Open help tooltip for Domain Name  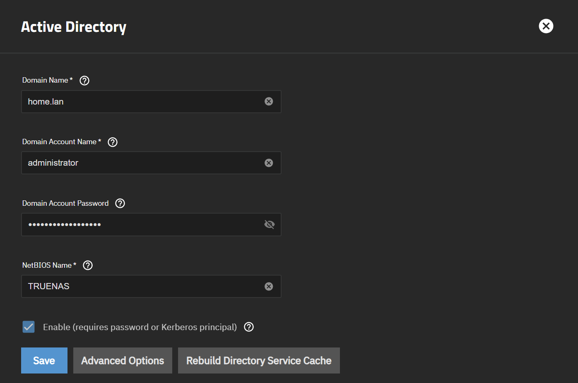tap(84, 81)
